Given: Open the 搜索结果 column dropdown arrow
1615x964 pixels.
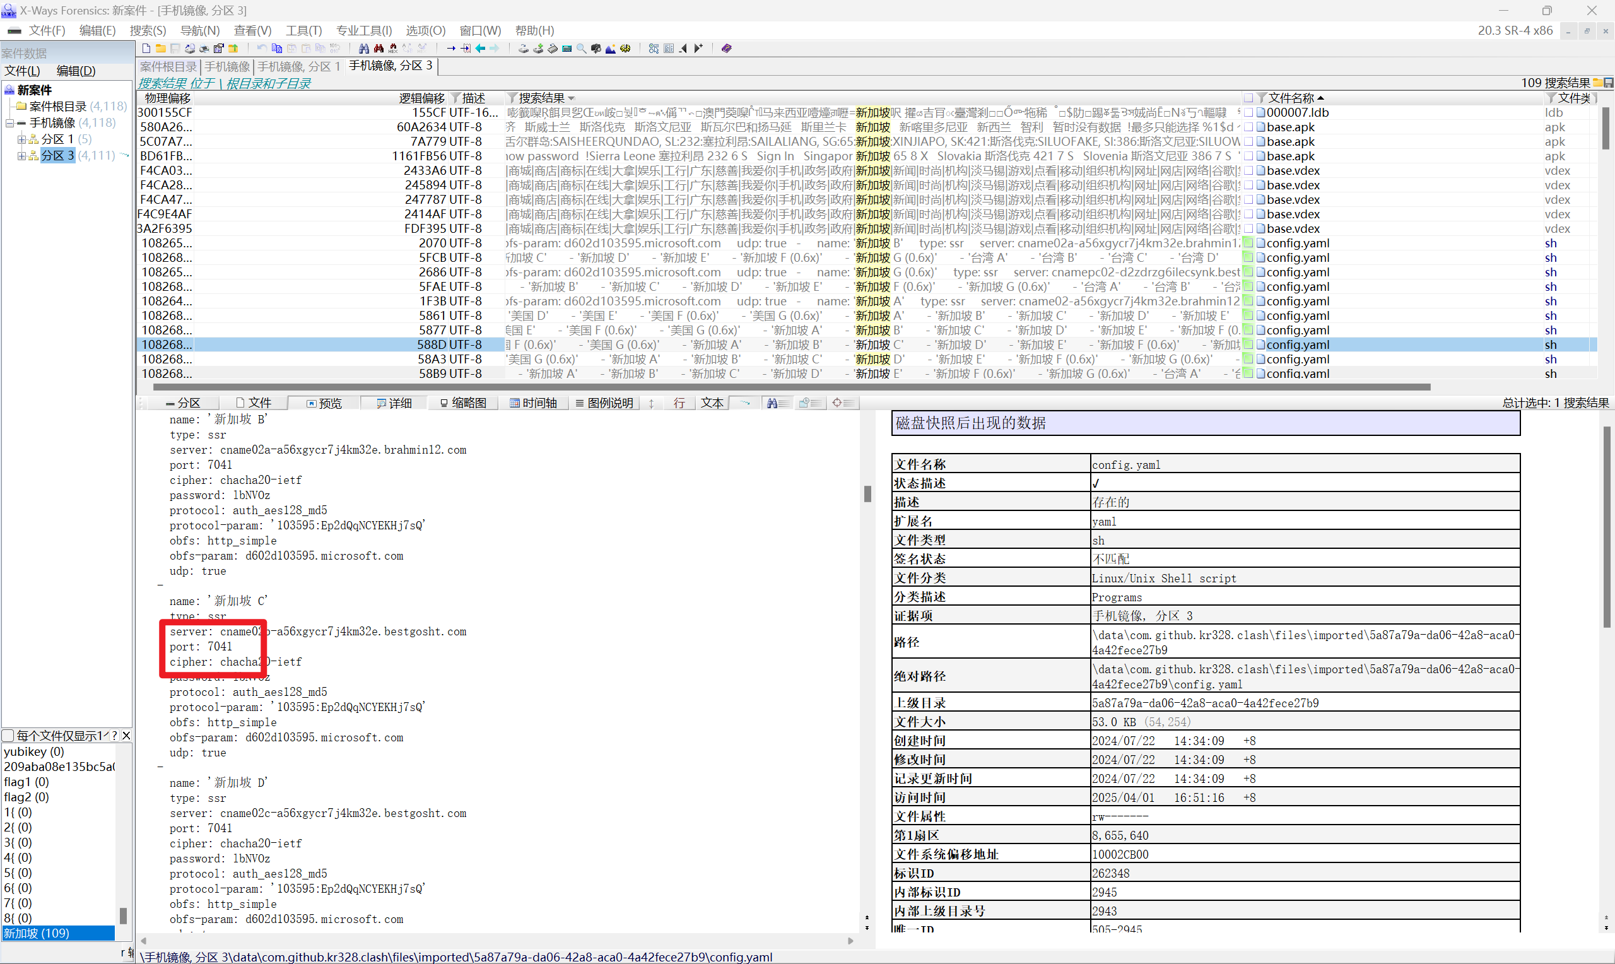Looking at the screenshot, I should [572, 98].
